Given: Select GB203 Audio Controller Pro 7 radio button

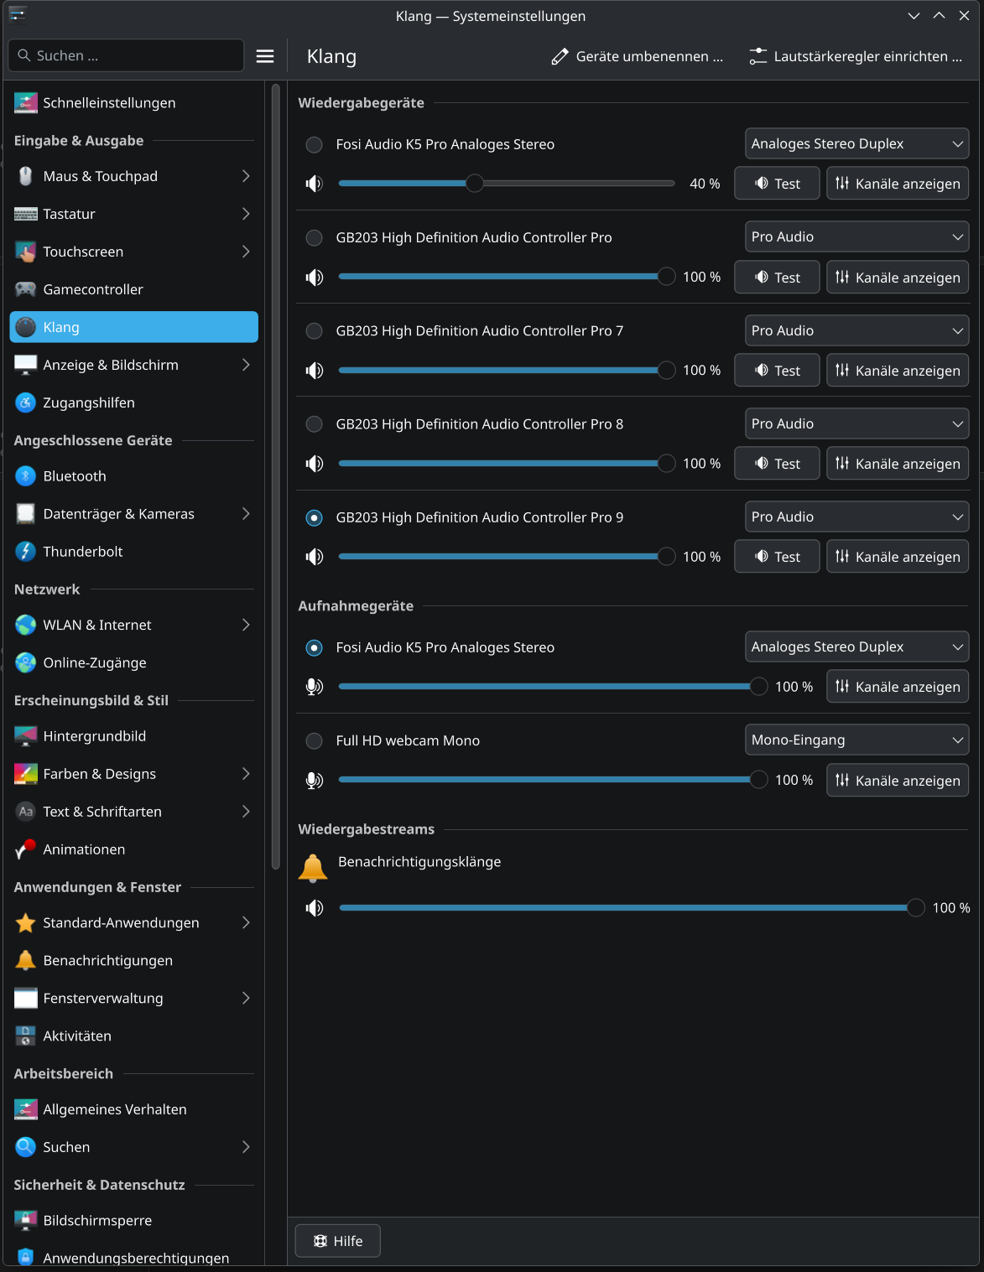Looking at the screenshot, I should coord(315,331).
